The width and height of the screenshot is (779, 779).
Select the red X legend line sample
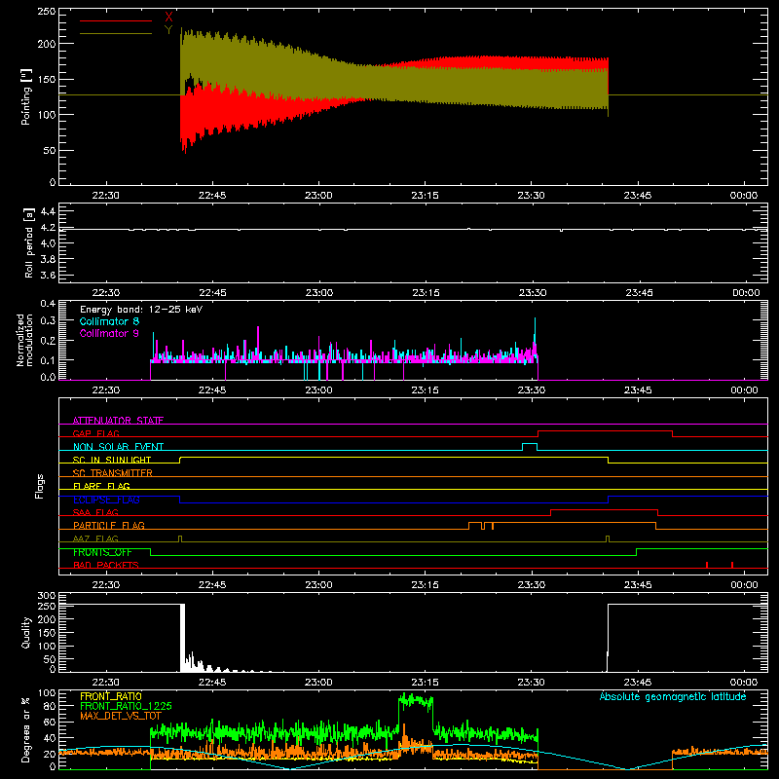click(x=116, y=20)
